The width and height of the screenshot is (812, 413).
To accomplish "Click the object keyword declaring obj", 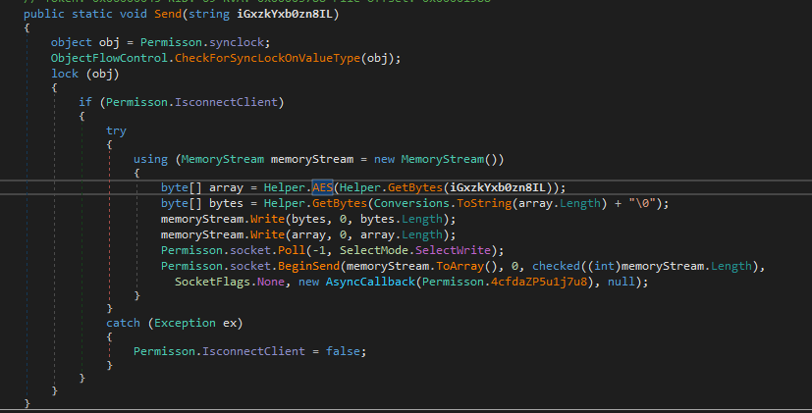I will click(x=72, y=42).
